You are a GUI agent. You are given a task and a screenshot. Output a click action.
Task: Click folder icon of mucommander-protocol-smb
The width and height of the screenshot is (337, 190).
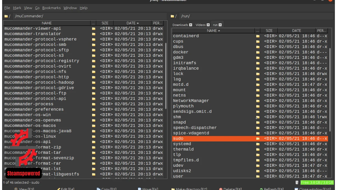[x=93, y=45]
